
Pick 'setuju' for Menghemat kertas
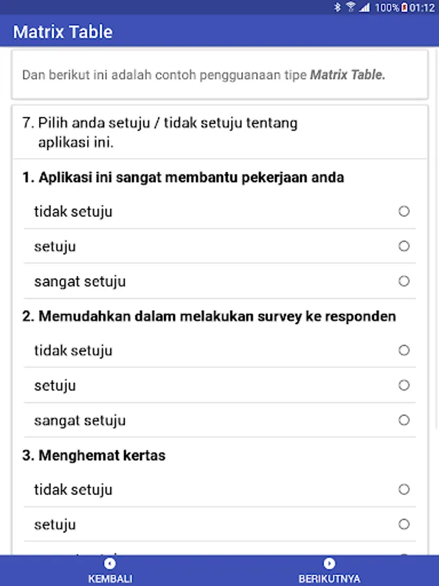click(404, 524)
